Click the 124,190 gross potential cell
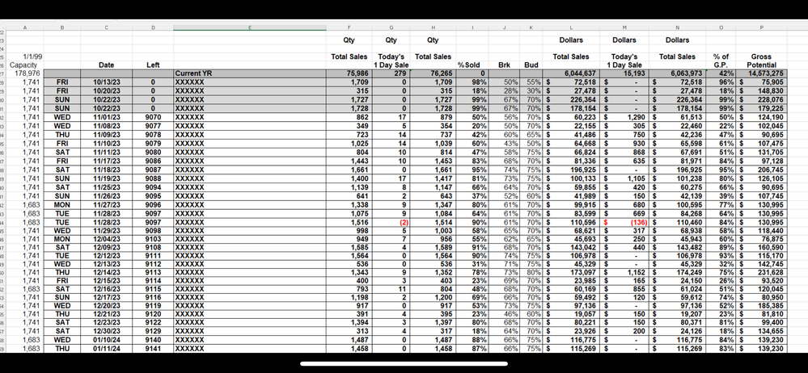The height and width of the screenshot is (373, 808). [760, 117]
